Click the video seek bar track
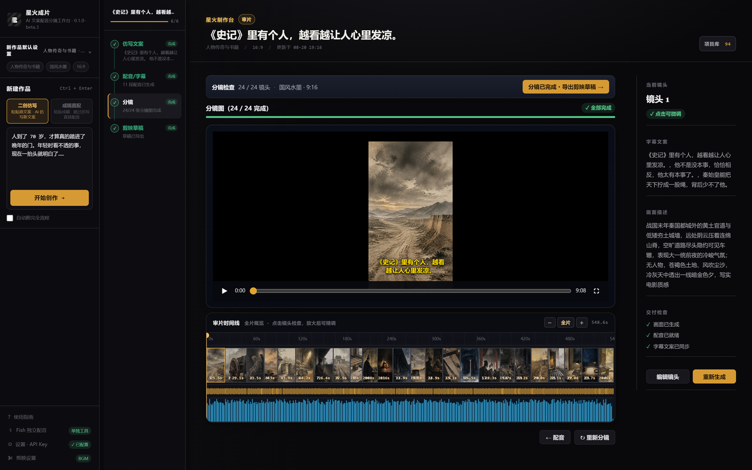Screen dimensions: 752x470 410,291
